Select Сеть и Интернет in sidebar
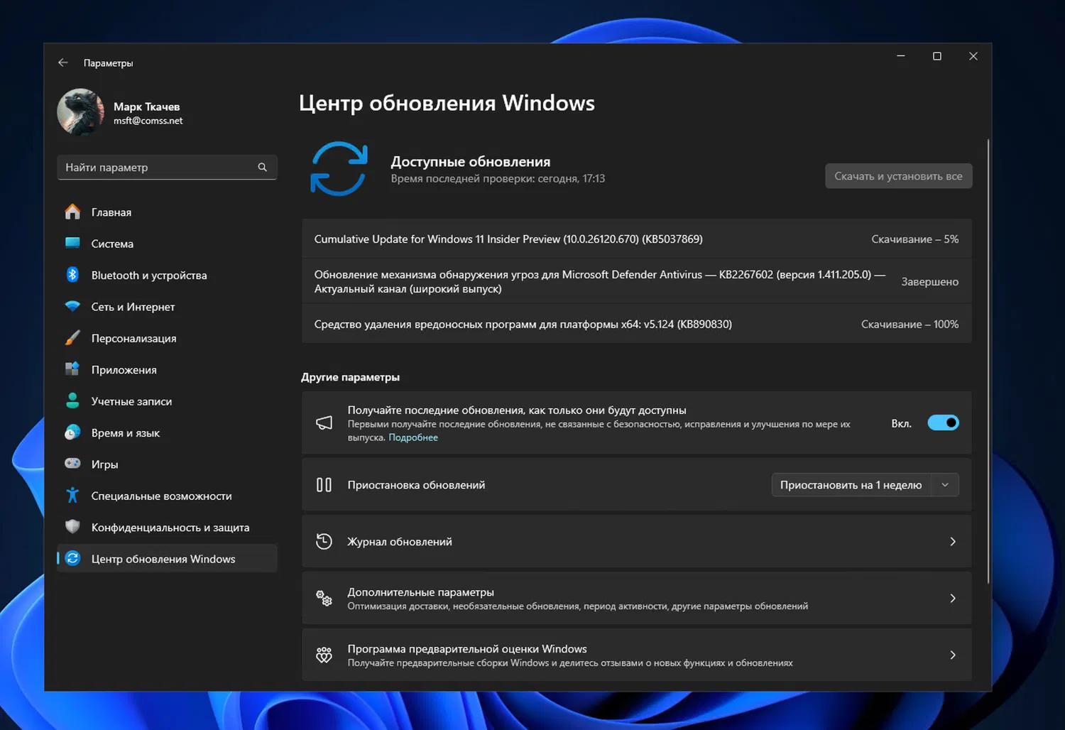This screenshot has width=1065, height=730. click(167, 307)
